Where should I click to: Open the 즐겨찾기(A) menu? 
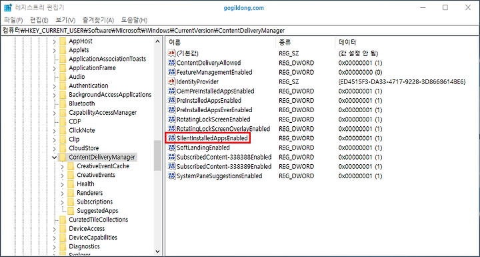tap(98, 20)
